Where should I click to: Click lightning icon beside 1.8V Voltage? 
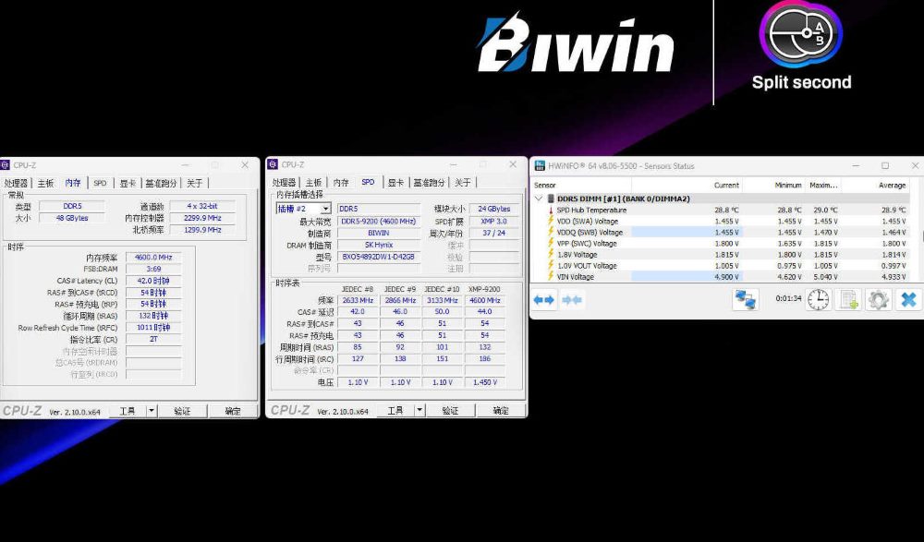tap(551, 255)
